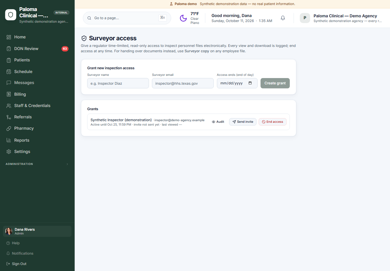Focus the Surveyor email field
Screen dimensions: 390x271
pyautogui.click(x=183, y=83)
